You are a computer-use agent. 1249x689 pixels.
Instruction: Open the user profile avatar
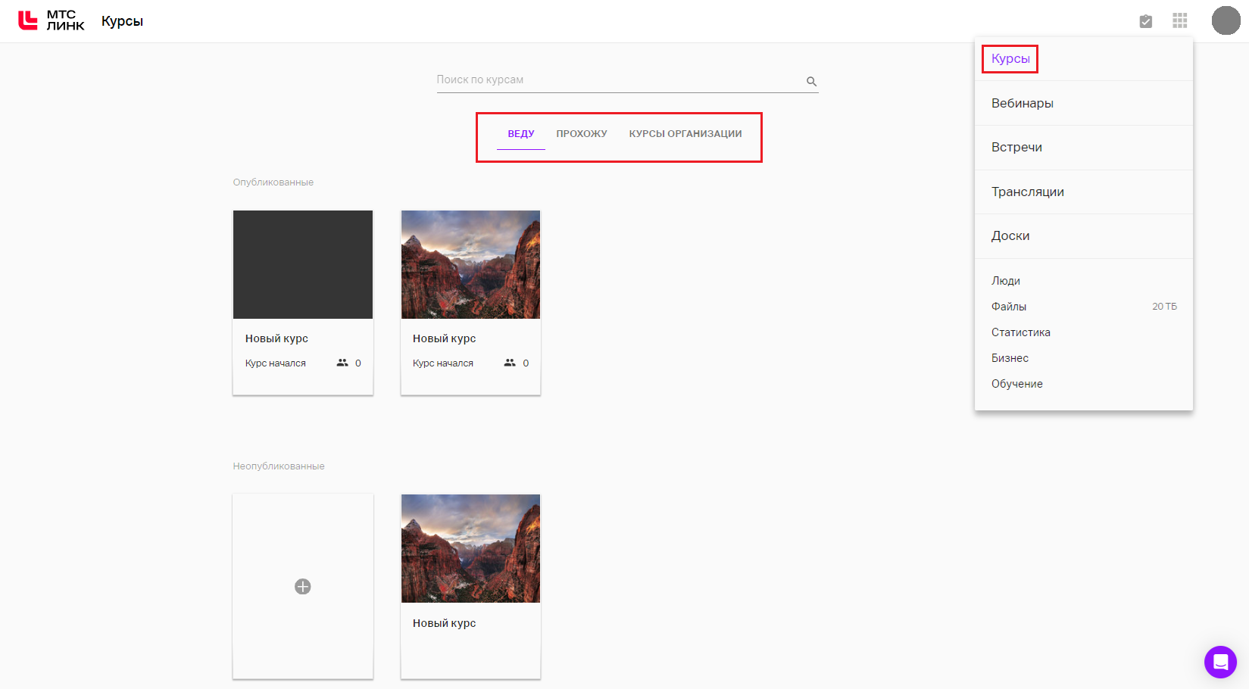coord(1226,20)
